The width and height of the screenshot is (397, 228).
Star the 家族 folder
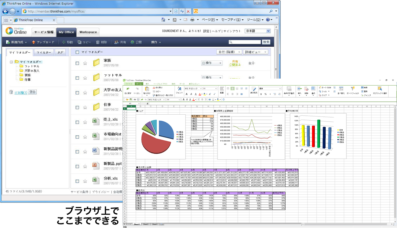pyautogui.click(x=85, y=63)
